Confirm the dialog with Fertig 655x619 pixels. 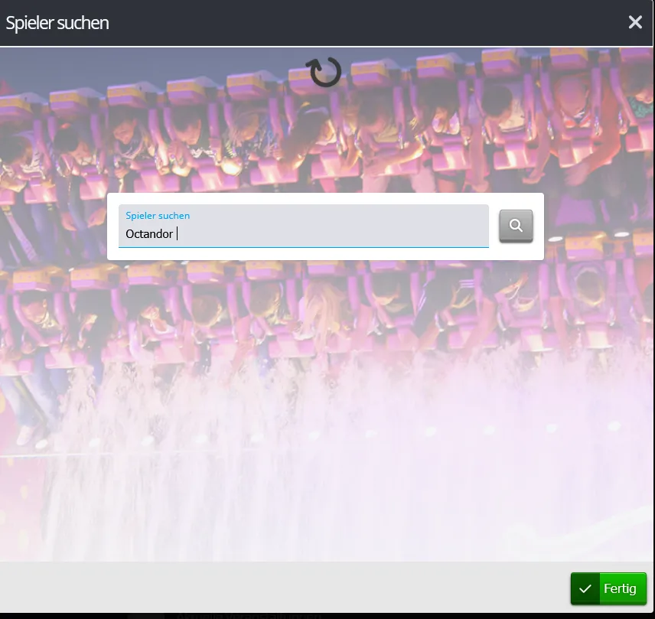click(609, 588)
